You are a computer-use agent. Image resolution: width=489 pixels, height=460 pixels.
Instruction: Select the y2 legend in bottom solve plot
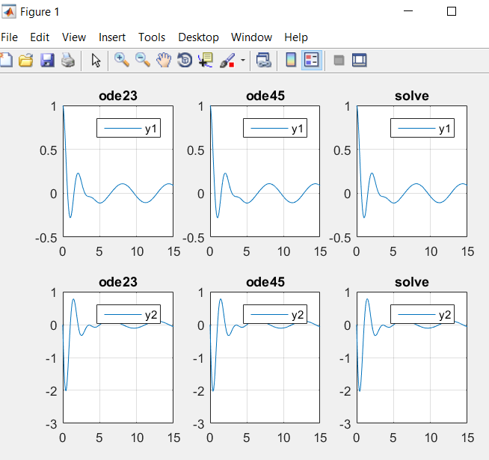coord(422,314)
